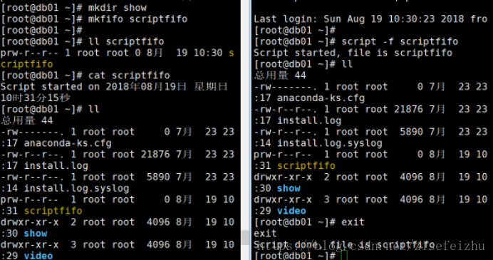Image resolution: width=493 pixels, height=260 pixels.
Task: Click "drwxr-xr-x 3" permissions in right terminal
Action: point(291,199)
